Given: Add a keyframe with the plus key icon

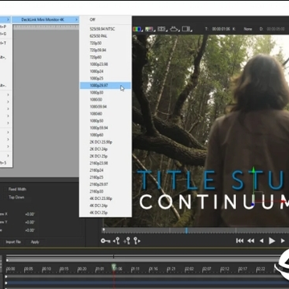Looking at the screenshot, I should click(x=127, y=241).
